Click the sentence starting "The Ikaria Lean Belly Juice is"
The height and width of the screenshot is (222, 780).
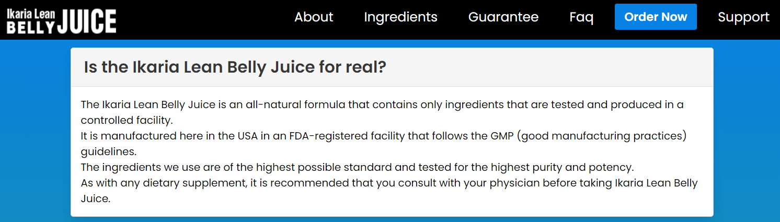pyautogui.click(x=382, y=104)
